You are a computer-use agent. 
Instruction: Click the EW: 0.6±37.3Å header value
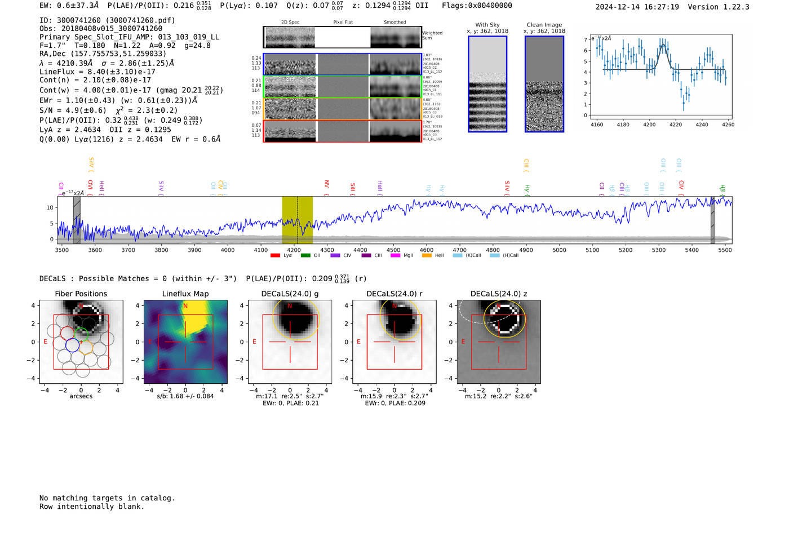coord(69,5)
